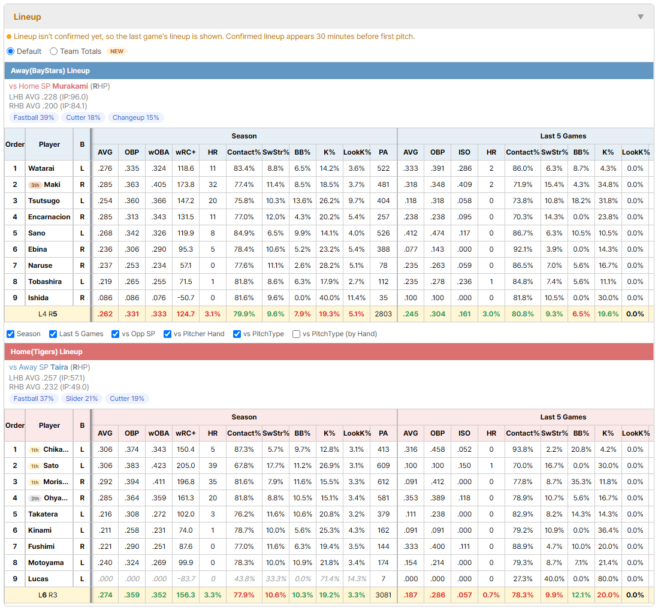This screenshot has height=610, width=658.
Task: Click Murakami's Fastball 39% pitch tag
Action: [34, 117]
